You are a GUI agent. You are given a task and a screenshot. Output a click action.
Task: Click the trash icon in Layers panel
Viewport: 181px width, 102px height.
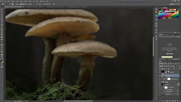coord(177,101)
